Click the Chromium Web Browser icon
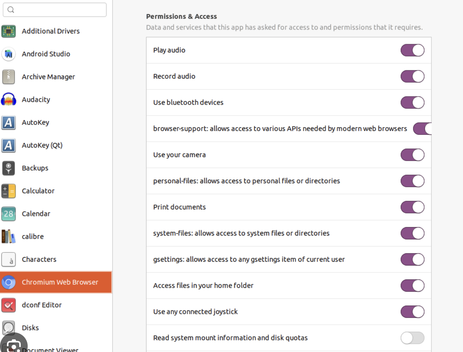 [x=8, y=282]
